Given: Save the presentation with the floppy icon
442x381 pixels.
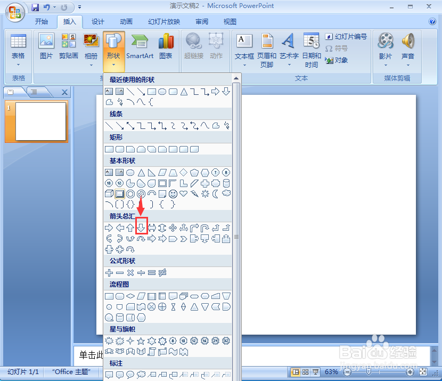Looking at the screenshot, I should click(35, 7).
